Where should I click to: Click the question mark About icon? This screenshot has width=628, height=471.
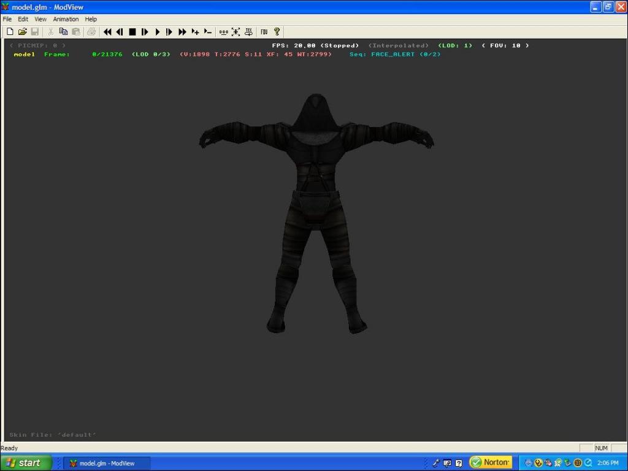tap(277, 31)
